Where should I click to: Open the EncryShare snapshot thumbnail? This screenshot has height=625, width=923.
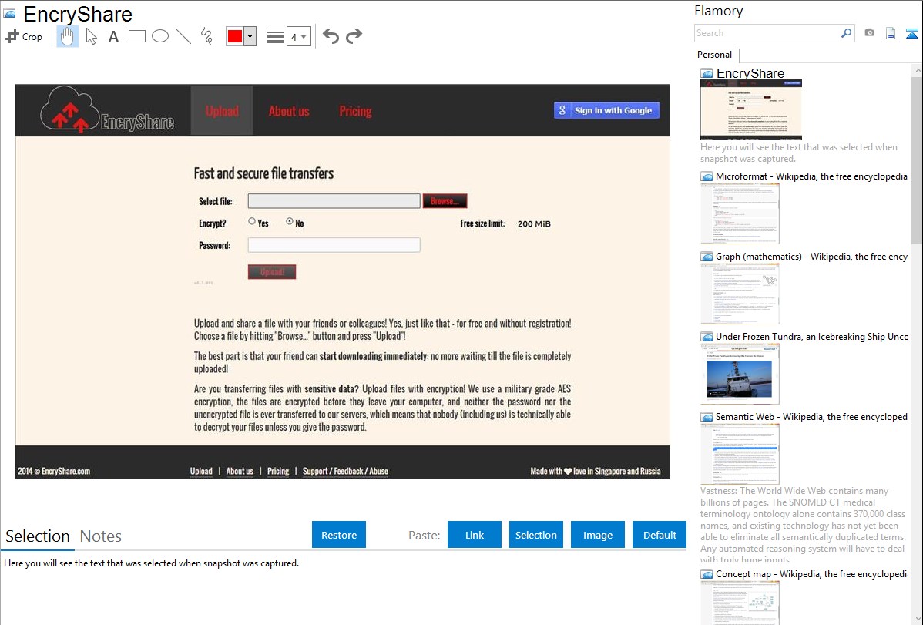pos(751,109)
